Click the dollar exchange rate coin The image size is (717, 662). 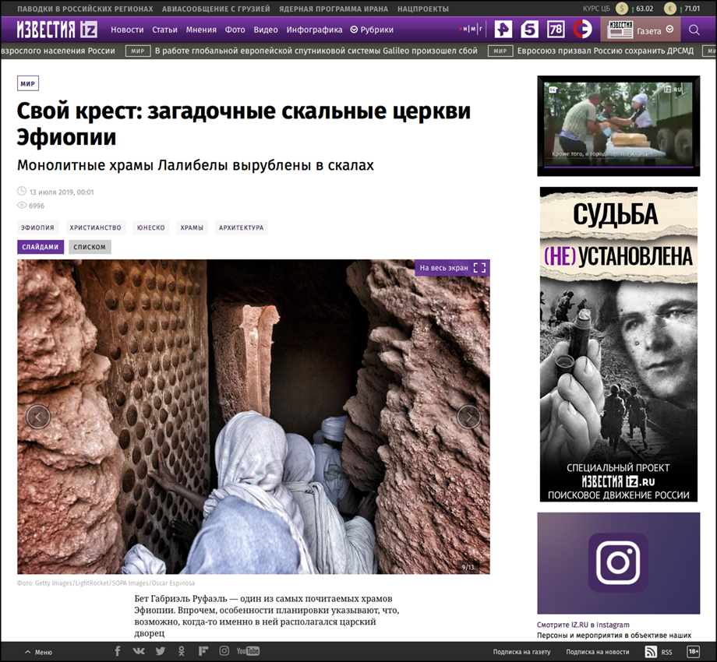pos(621,9)
